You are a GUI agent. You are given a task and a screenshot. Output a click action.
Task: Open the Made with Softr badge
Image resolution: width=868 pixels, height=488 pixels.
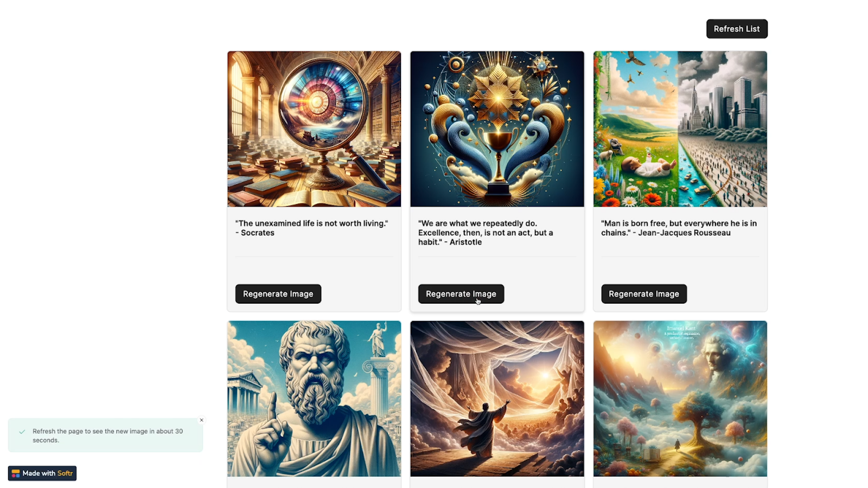42,473
